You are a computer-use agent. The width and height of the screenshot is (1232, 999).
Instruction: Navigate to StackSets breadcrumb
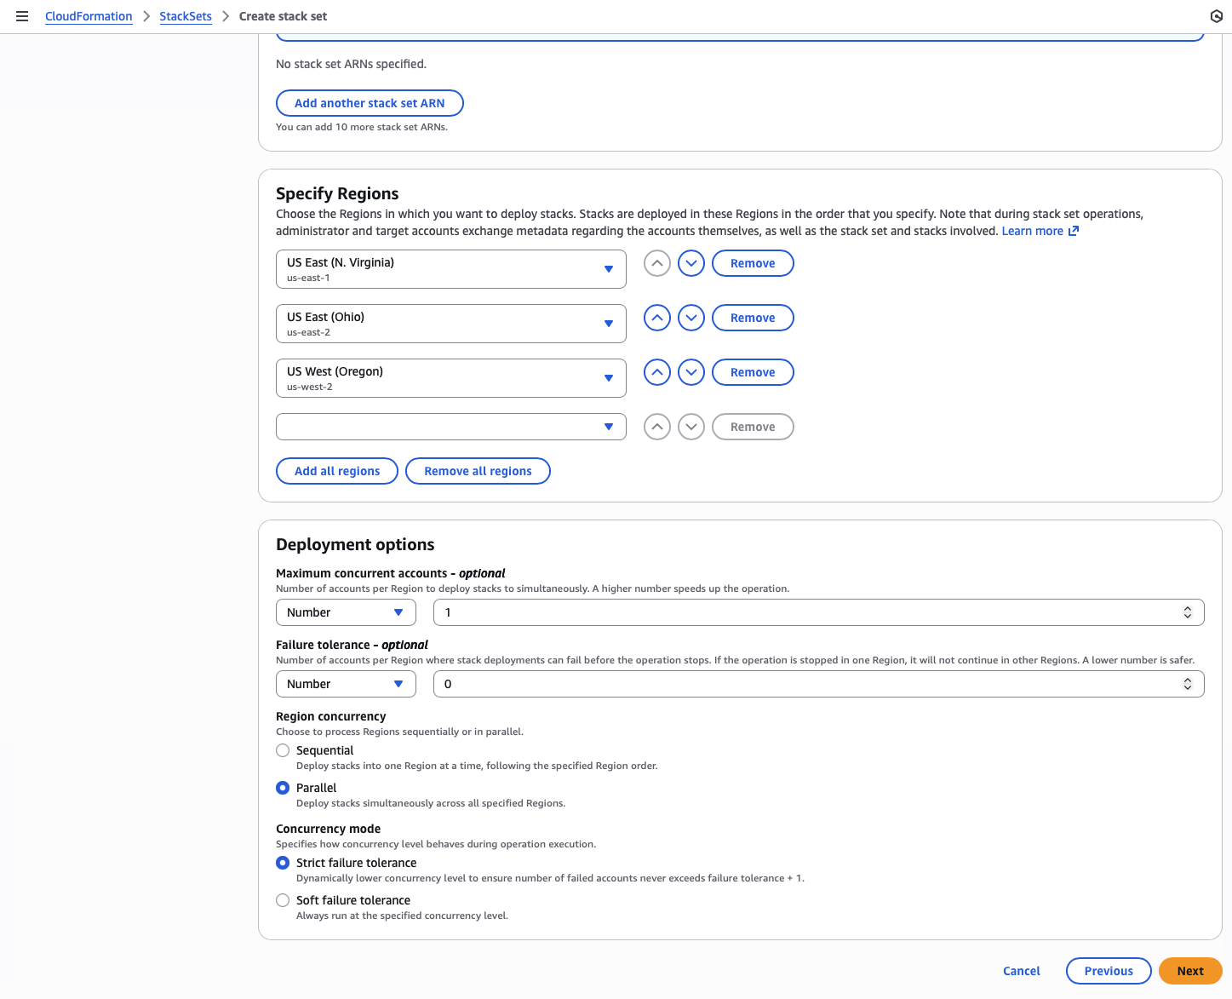[186, 16]
